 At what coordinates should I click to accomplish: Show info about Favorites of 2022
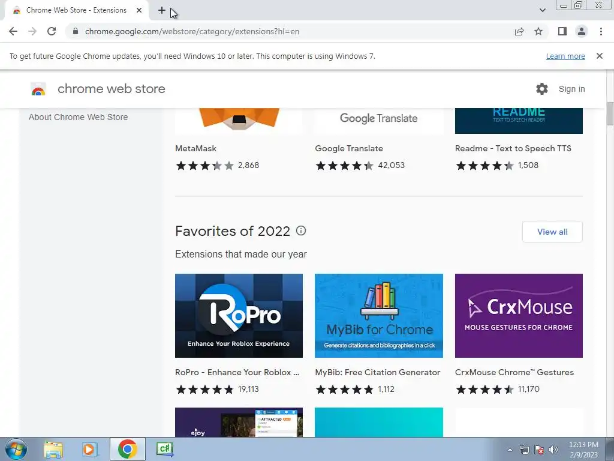click(x=301, y=230)
